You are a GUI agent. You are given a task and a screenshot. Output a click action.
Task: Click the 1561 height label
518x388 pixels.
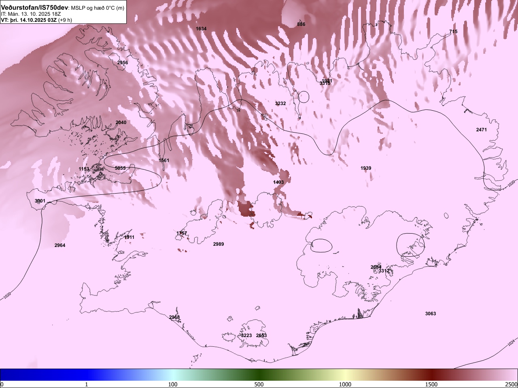(164, 160)
